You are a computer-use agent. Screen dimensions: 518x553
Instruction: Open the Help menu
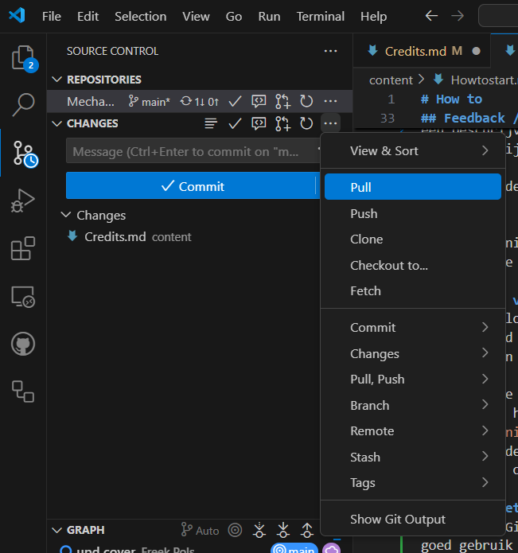pyautogui.click(x=373, y=16)
